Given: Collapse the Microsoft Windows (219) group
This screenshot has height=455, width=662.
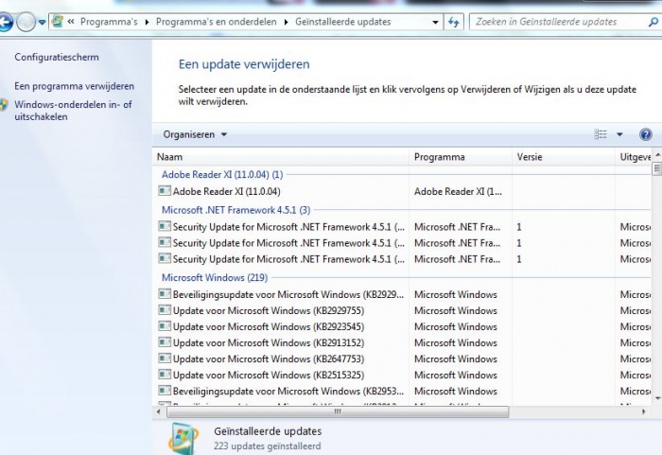Looking at the screenshot, I should click(x=215, y=277).
